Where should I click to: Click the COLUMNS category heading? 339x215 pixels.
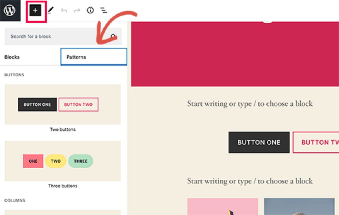point(15,200)
